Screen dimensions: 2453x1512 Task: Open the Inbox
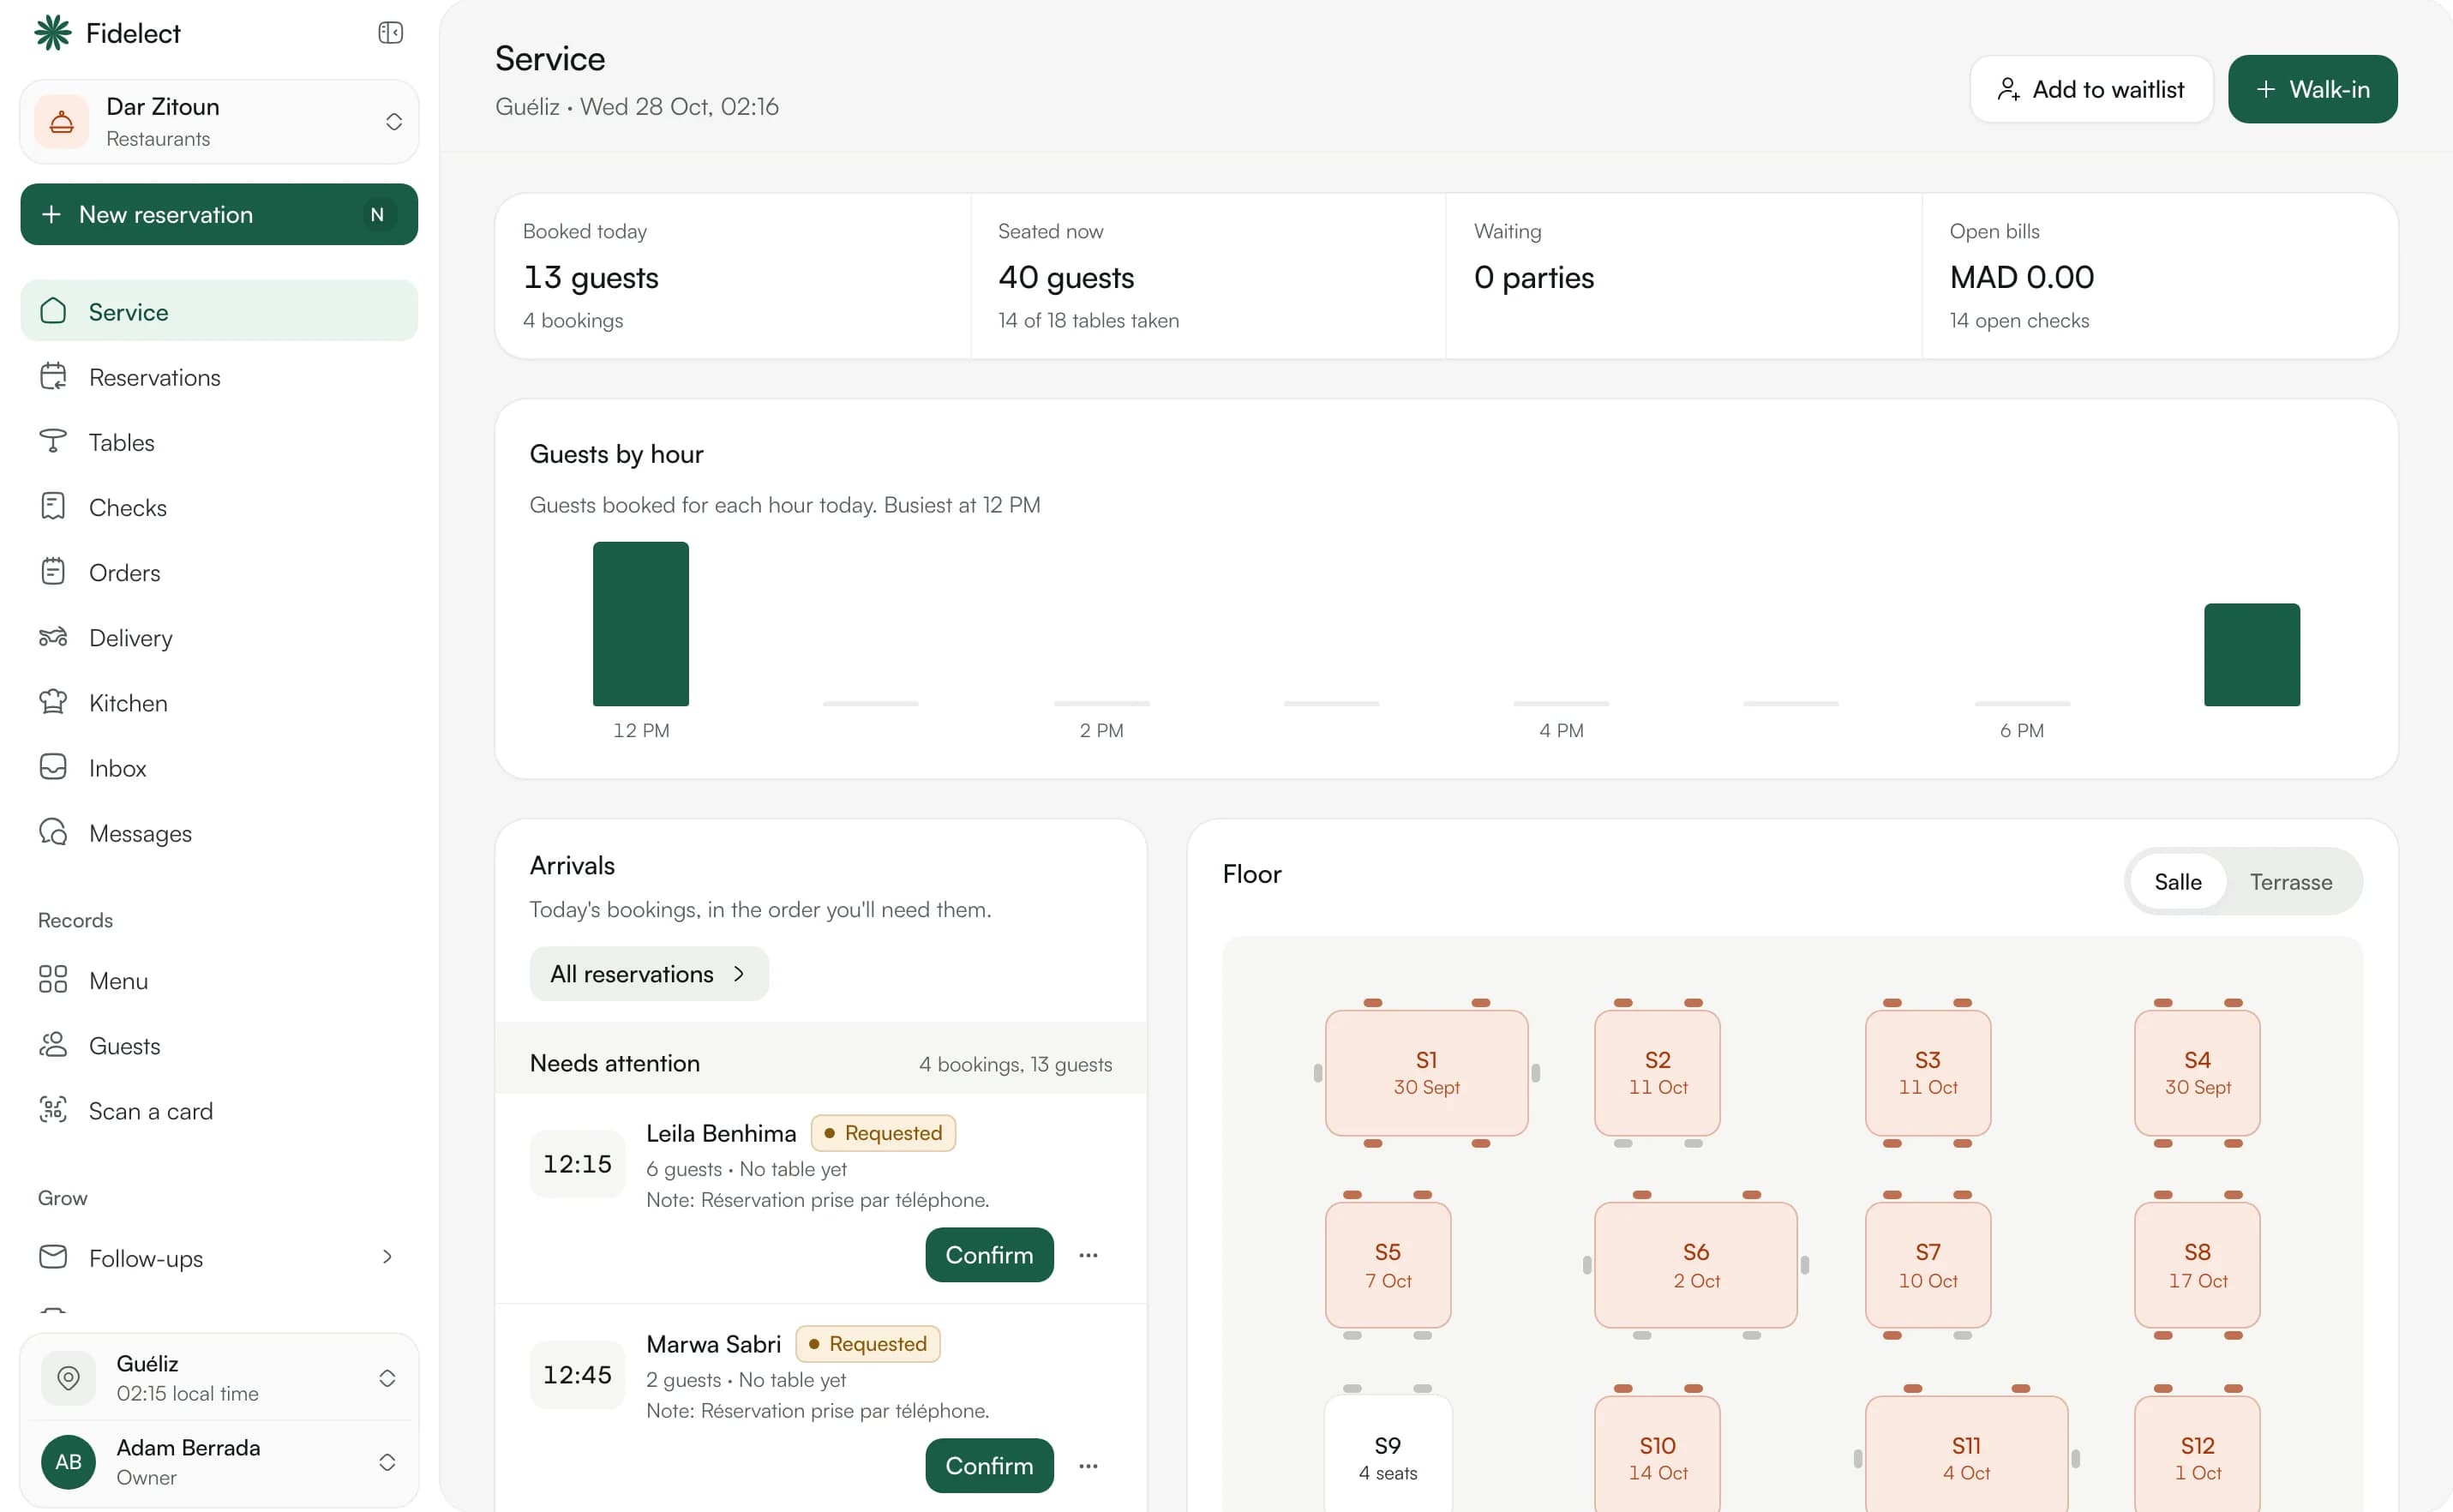point(219,767)
